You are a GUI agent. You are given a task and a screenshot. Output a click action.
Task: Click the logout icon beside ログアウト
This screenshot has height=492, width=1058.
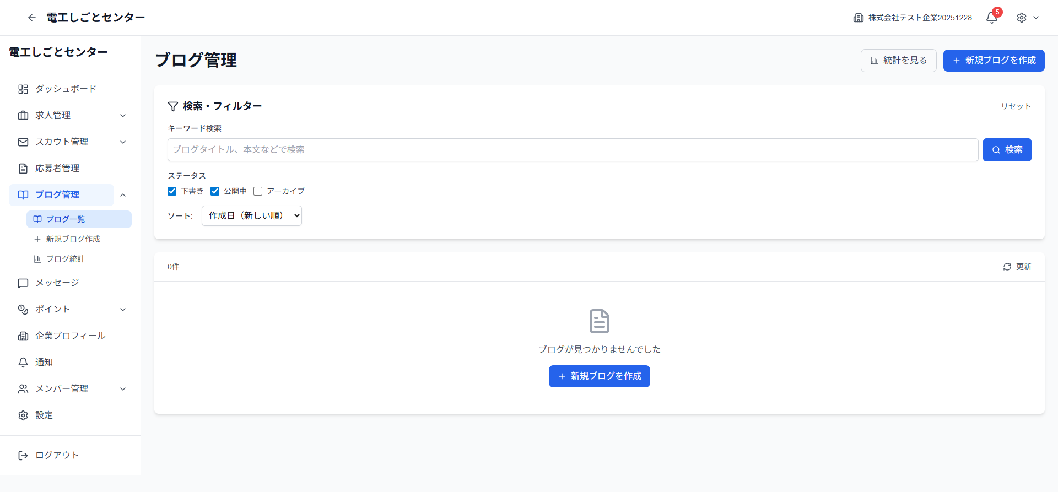(23, 456)
